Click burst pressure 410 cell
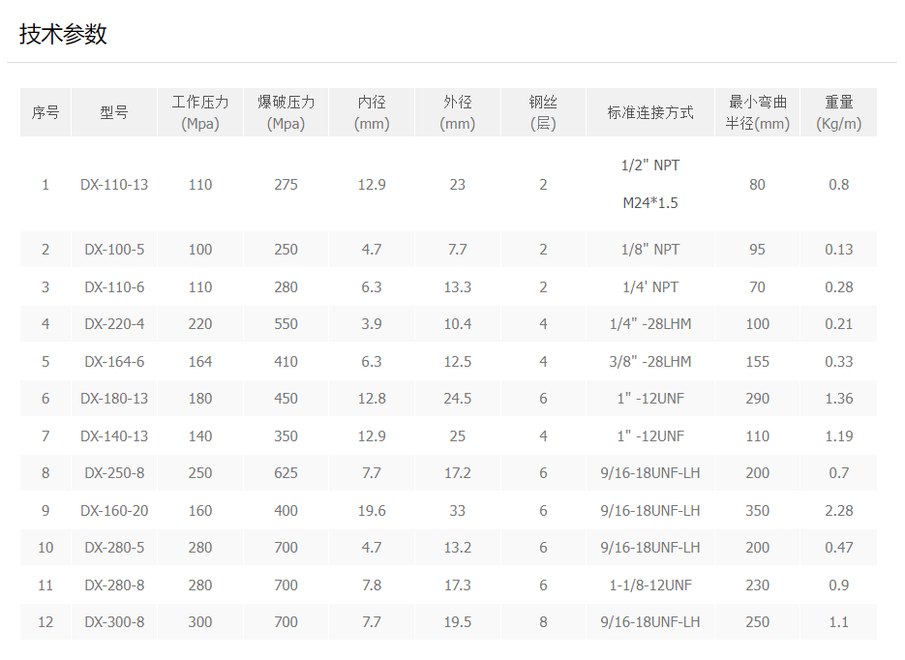The height and width of the screenshot is (660, 905). coord(287,361)
